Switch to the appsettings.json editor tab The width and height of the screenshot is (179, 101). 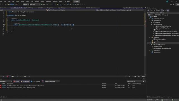pyautogui.click(x=62, y=8)
